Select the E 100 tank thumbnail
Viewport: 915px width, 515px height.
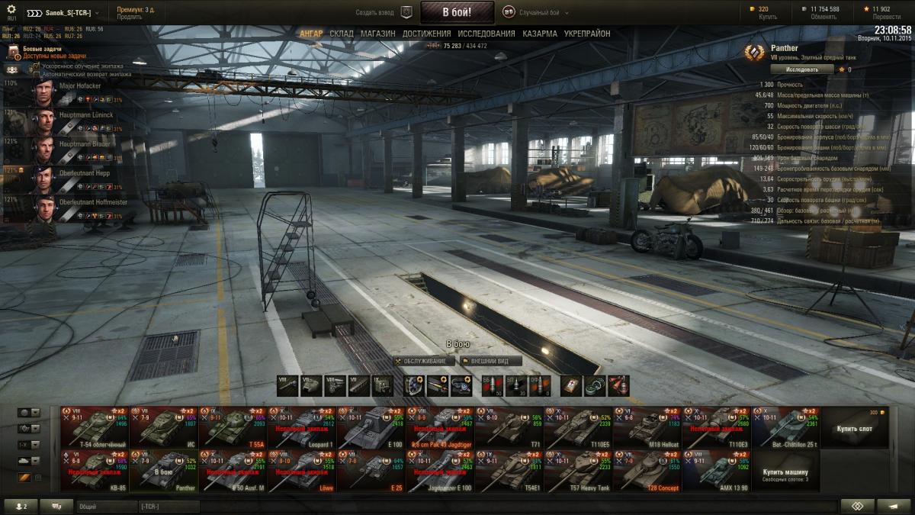click(x=371, y=428)
